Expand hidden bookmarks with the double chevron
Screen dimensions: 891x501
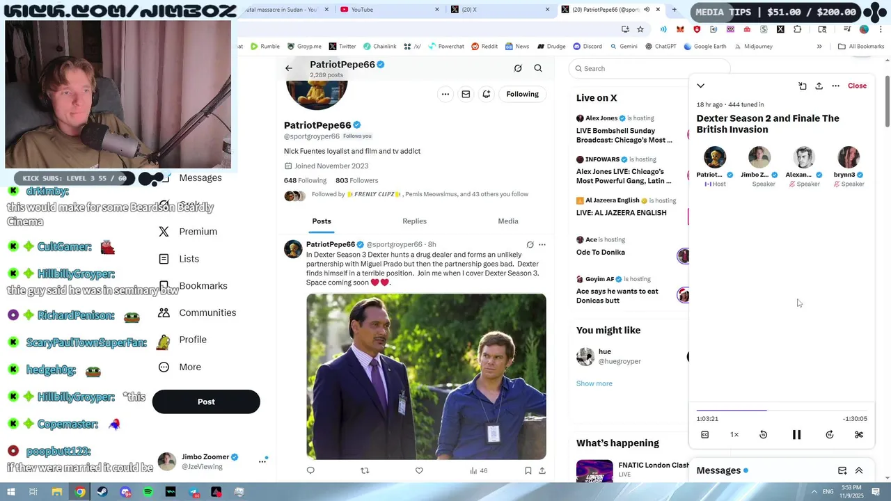click(819, 47)
